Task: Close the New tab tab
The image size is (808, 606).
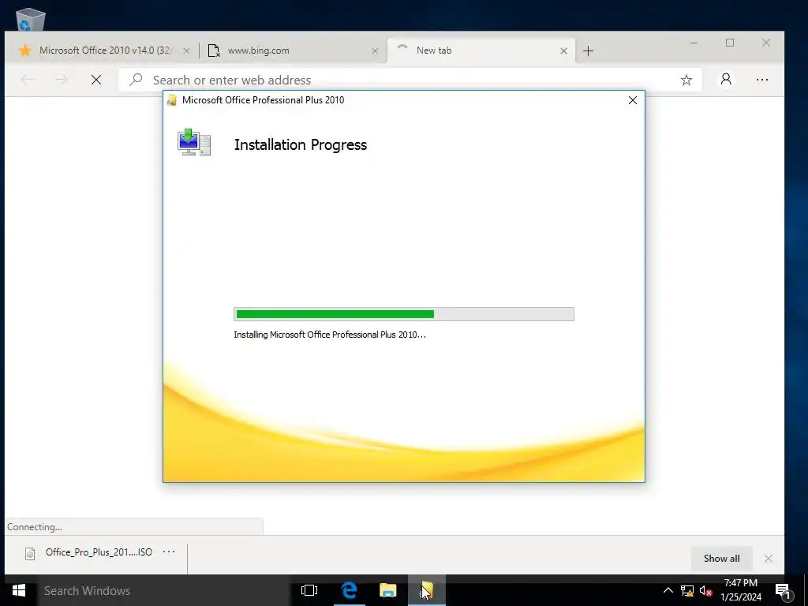Action: tap(563, 50)
